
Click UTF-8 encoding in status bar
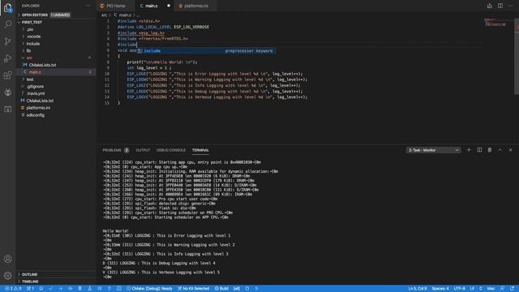click(460, 289)
